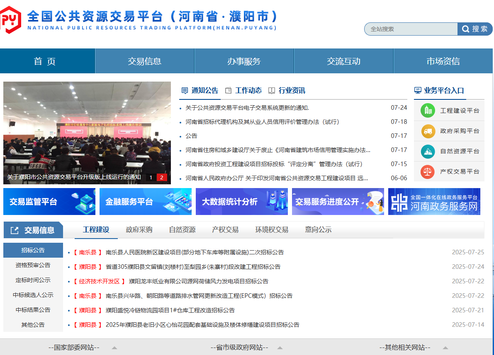Click the 工程建设平台 building icon

coord(428,110)
